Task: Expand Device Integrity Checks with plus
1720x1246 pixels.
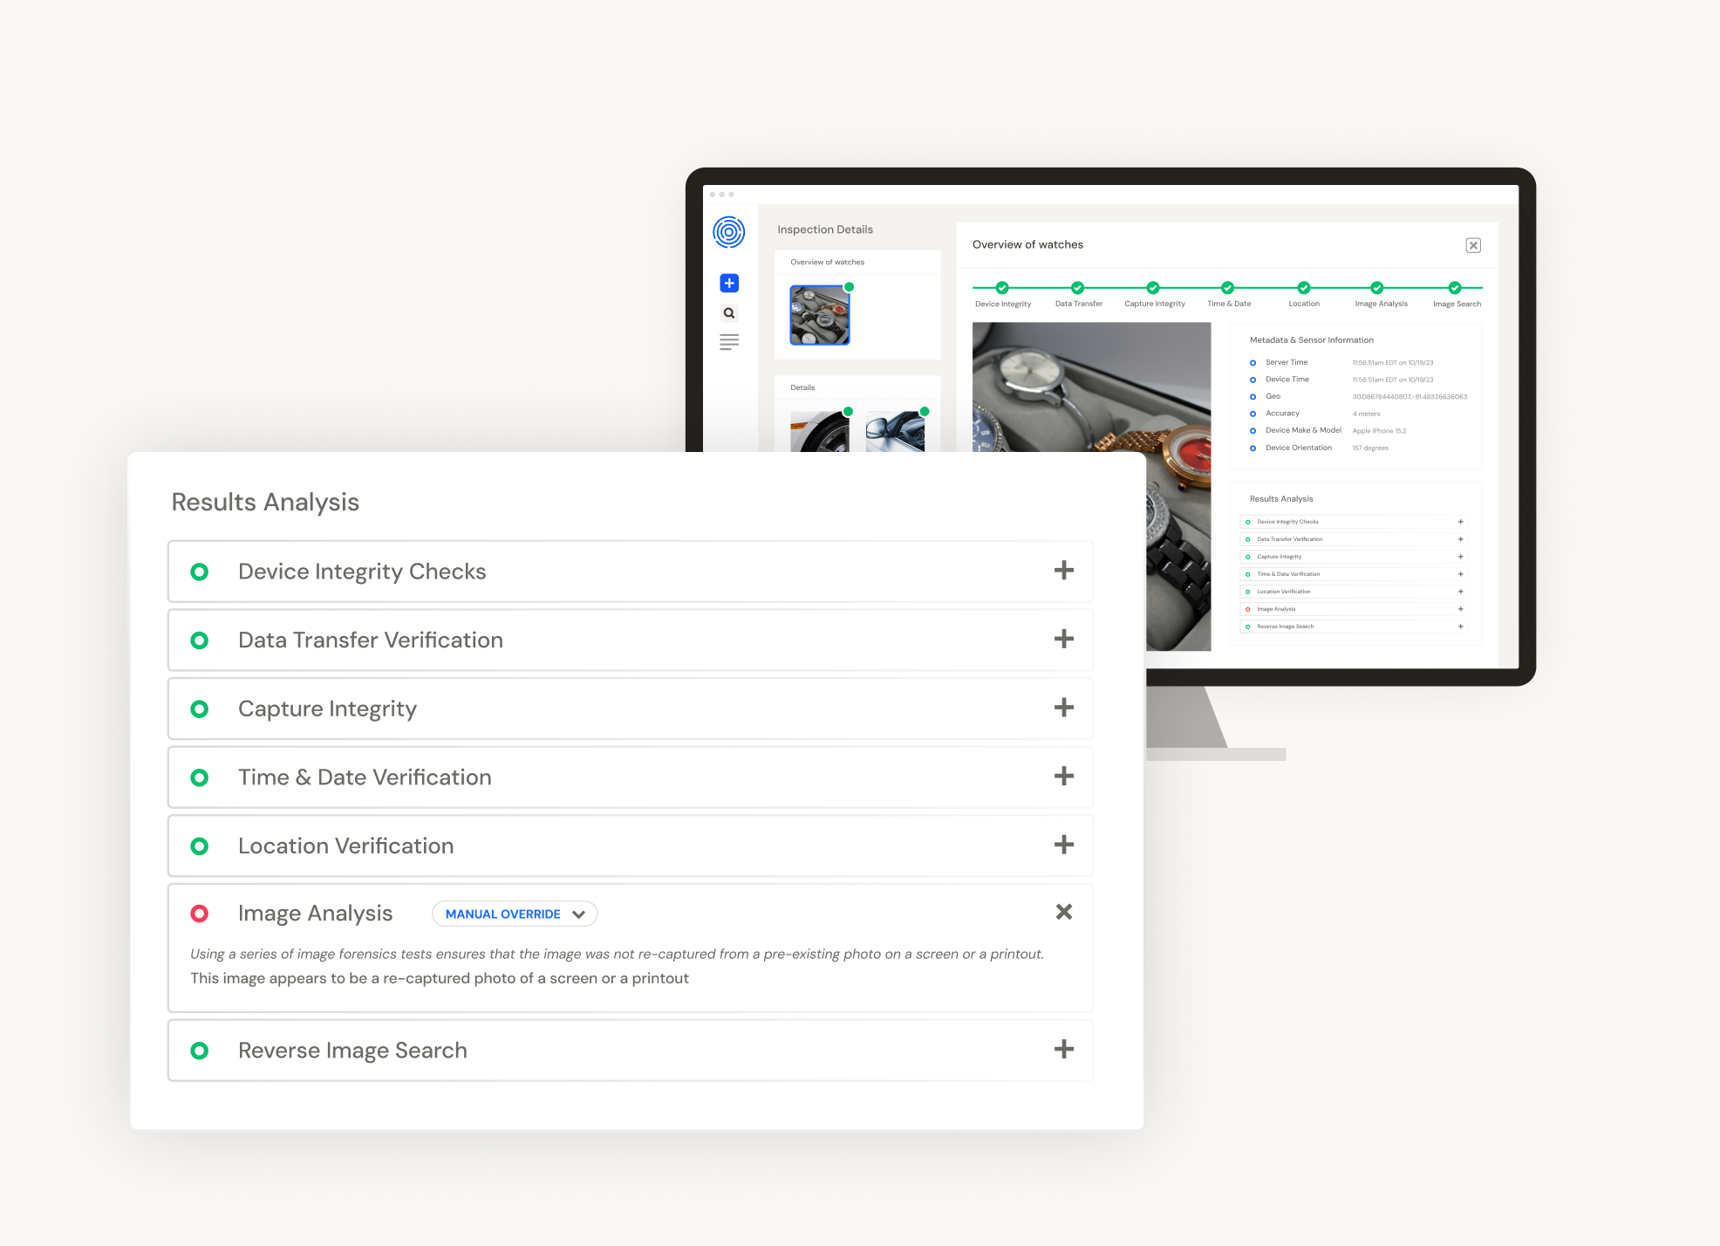Action: tap(1063, 571)
